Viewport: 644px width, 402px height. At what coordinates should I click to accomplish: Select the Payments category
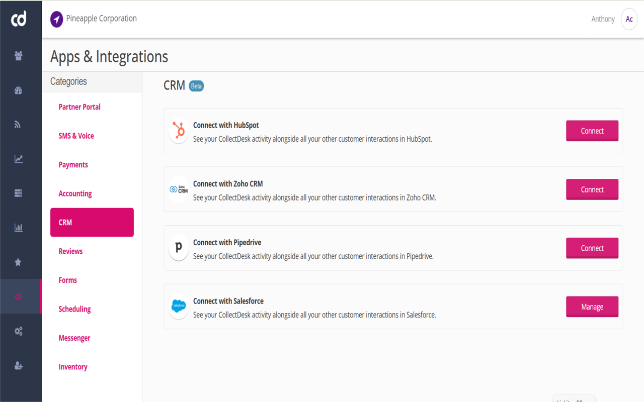(73, 165)
